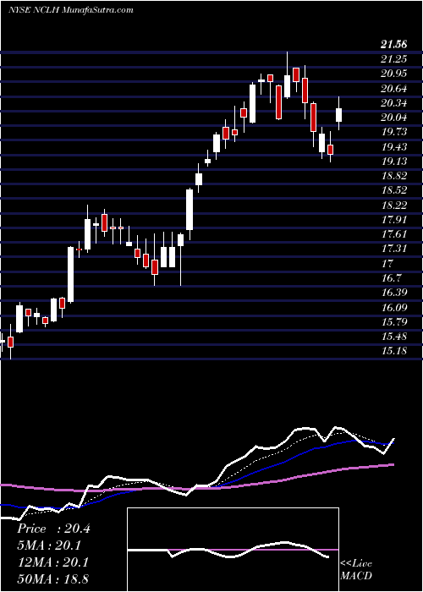Viewport: 423px width, 592px height.
Task: Click the 19.43 price axis label
Action: (x=394, y=147)
